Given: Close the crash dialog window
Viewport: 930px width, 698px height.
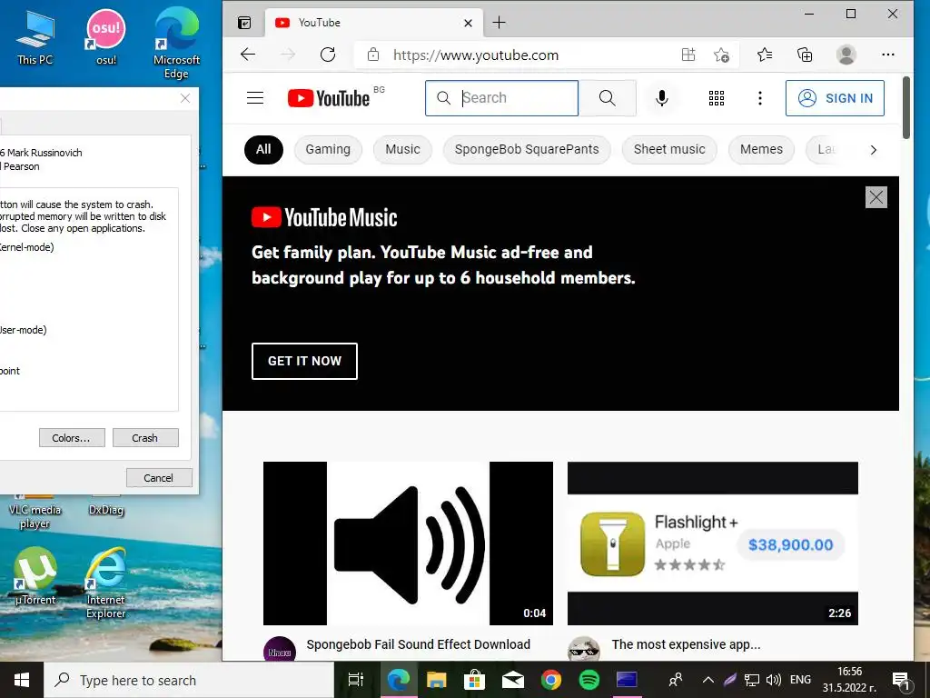Looking at the screenshot, I should click(185, 98).
